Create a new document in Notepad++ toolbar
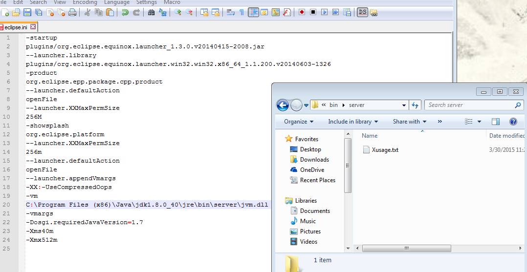This screenshot has height=272, width=527. [5, 12]
